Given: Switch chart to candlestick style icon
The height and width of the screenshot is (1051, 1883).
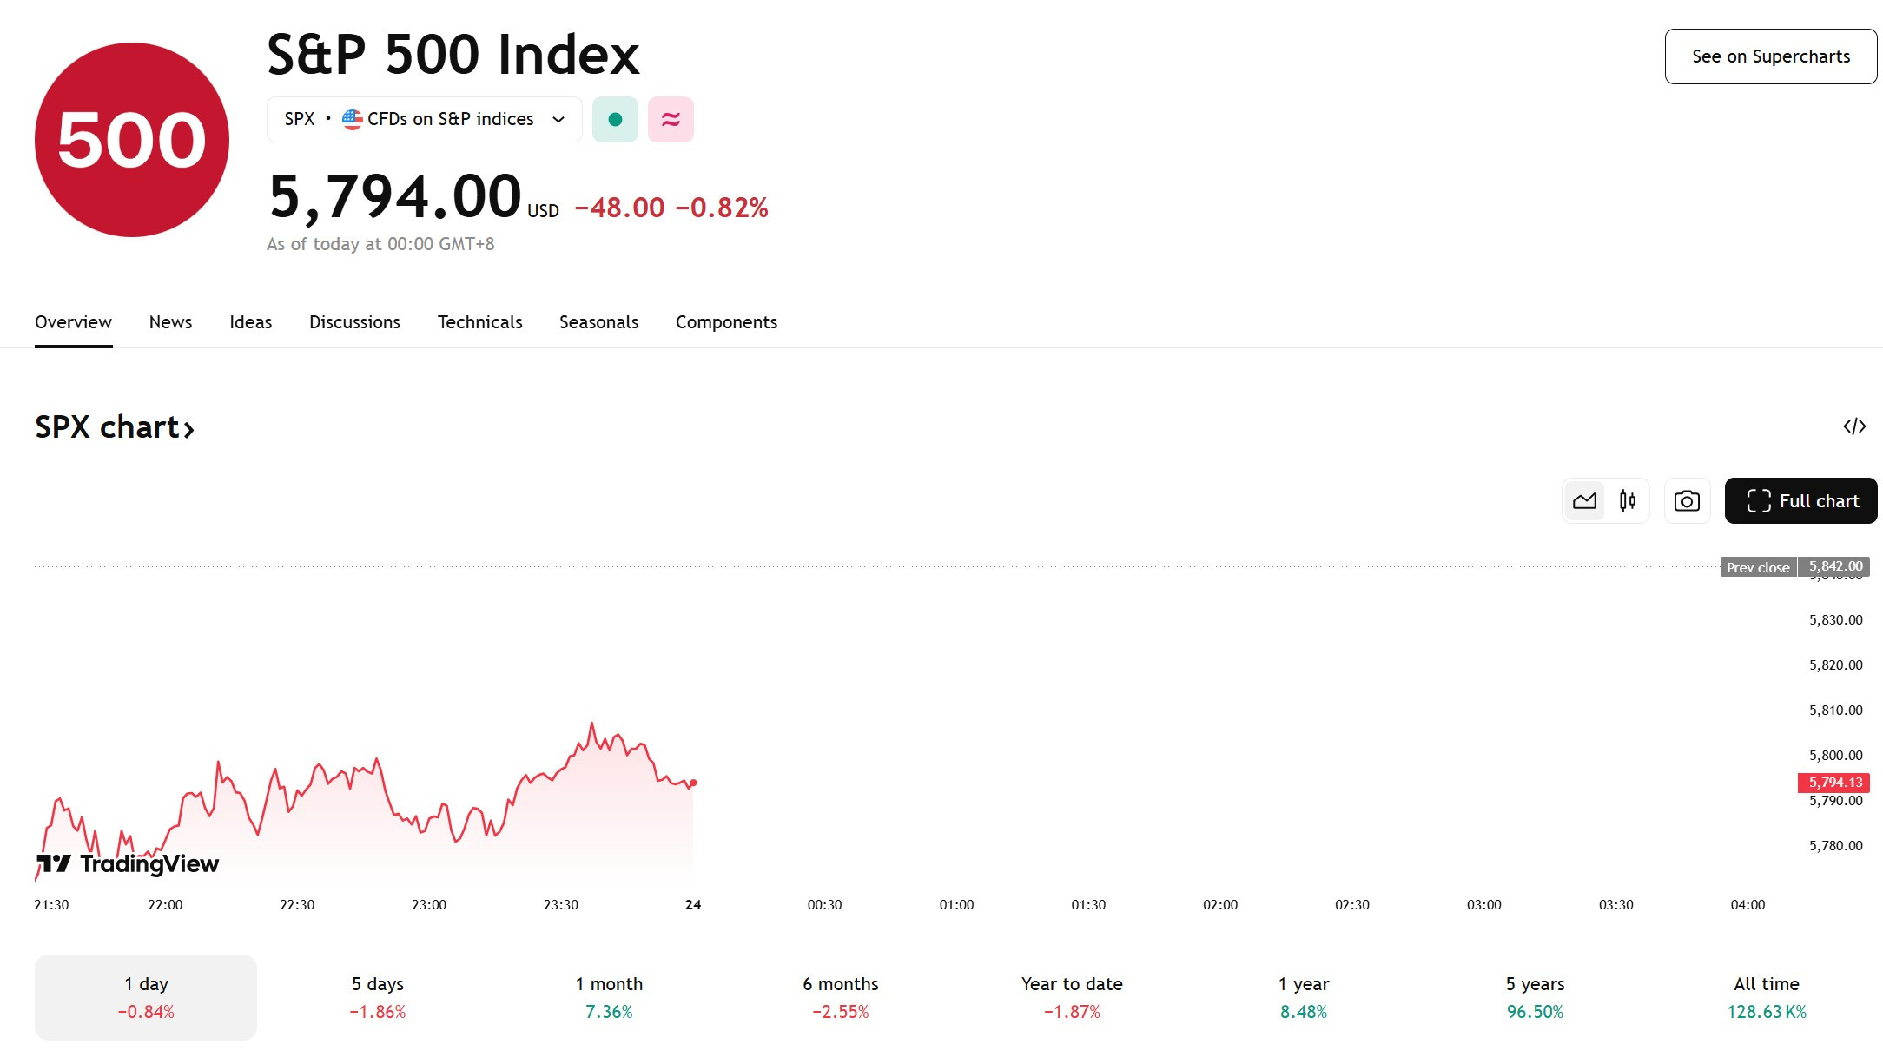Looking at the screenshot, I should coord(1628,501).
